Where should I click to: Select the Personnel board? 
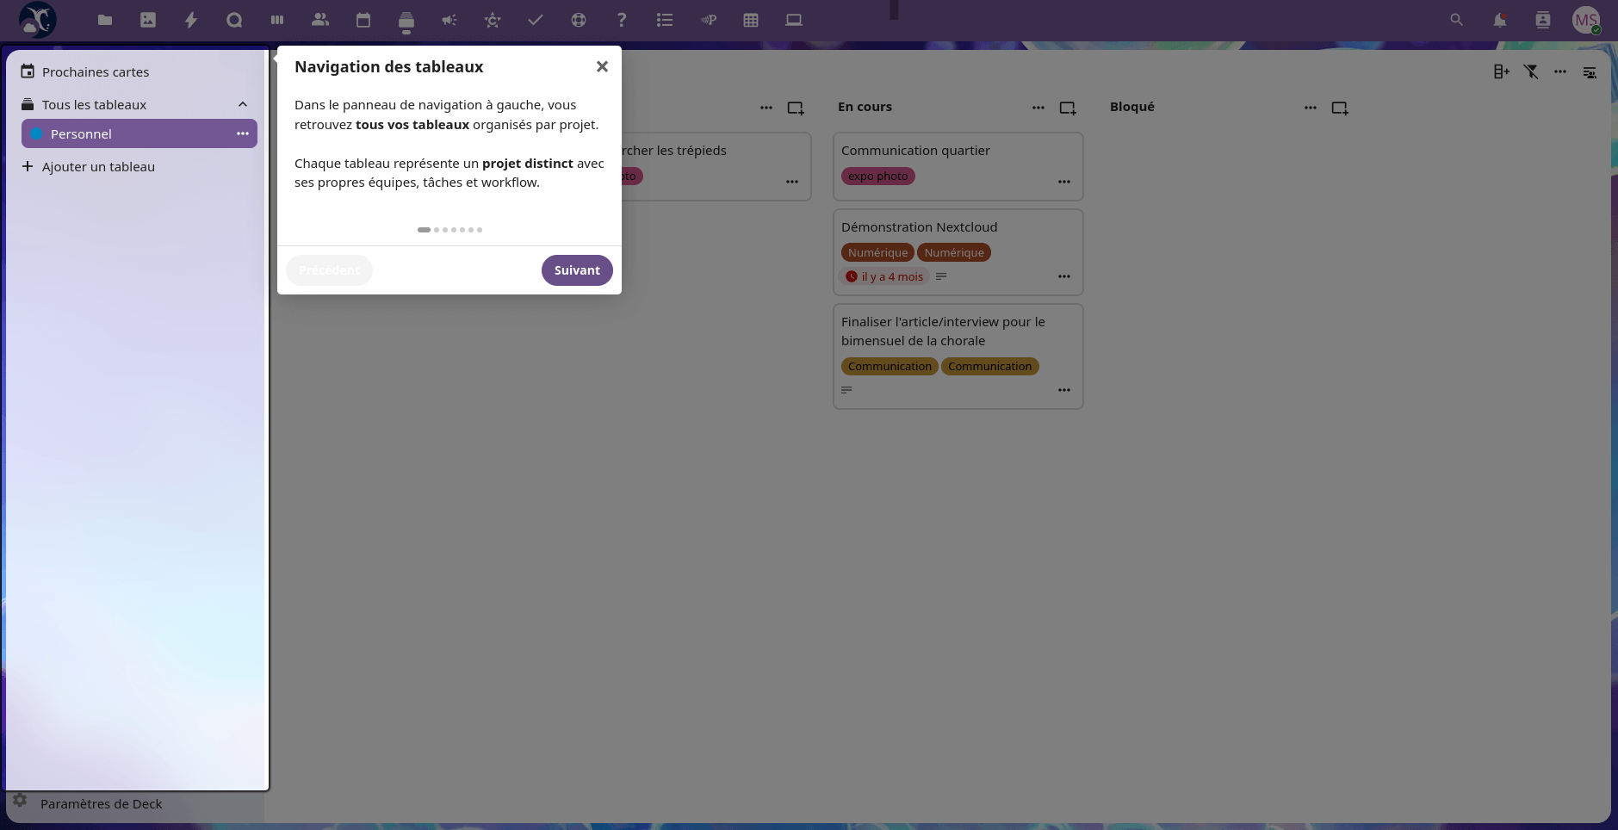pos(82,133)
